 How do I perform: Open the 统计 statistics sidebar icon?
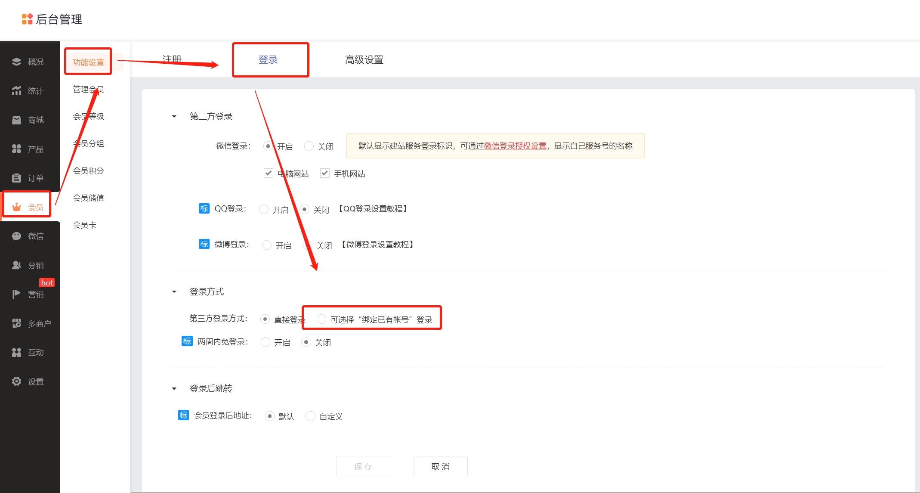pos(16,91)
